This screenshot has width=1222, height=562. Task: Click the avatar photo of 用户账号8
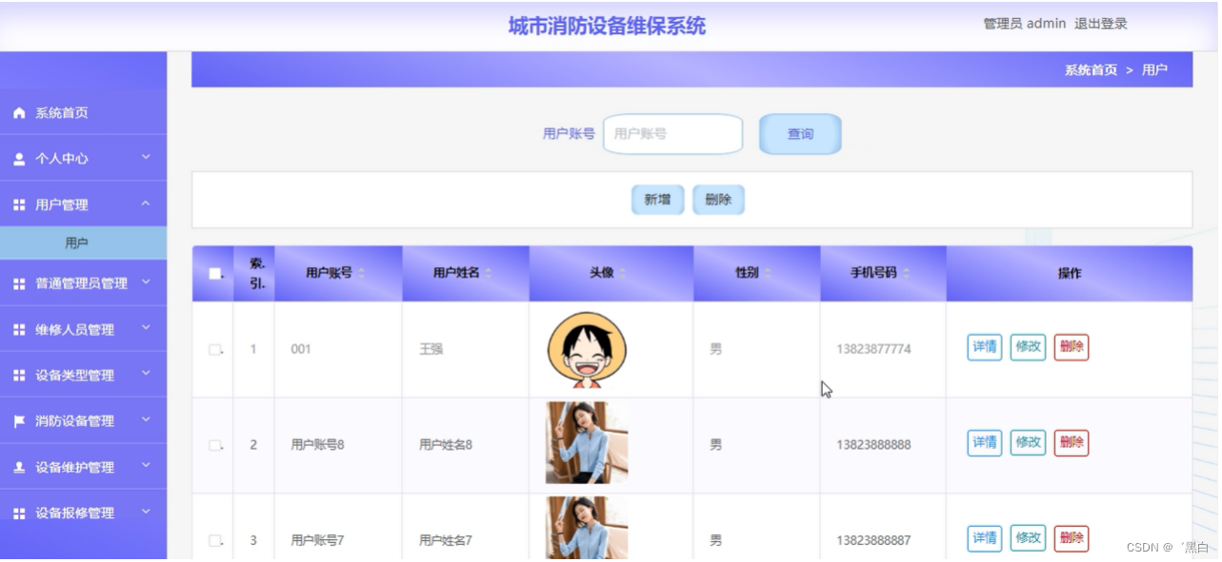(587, 443)
